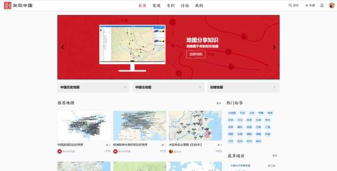Viewport: 337px width, 171px height.
Task: Open the 中国古地图 shortcut card
Action: (x=168, y=87)
